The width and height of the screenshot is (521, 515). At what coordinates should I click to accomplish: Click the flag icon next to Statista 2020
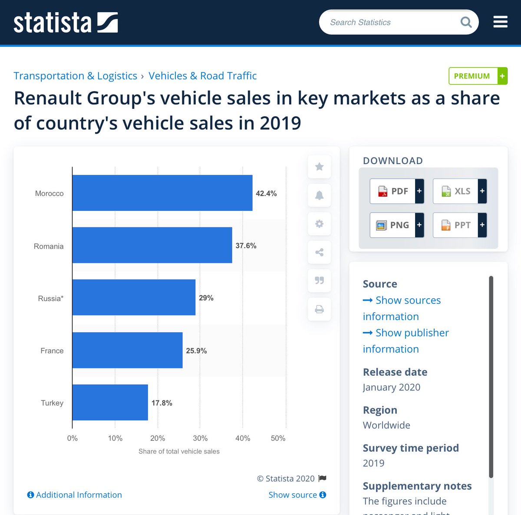tap(322, 478)
